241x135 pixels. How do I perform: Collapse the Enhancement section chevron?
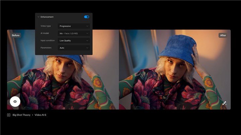click(x=38, y=17)
